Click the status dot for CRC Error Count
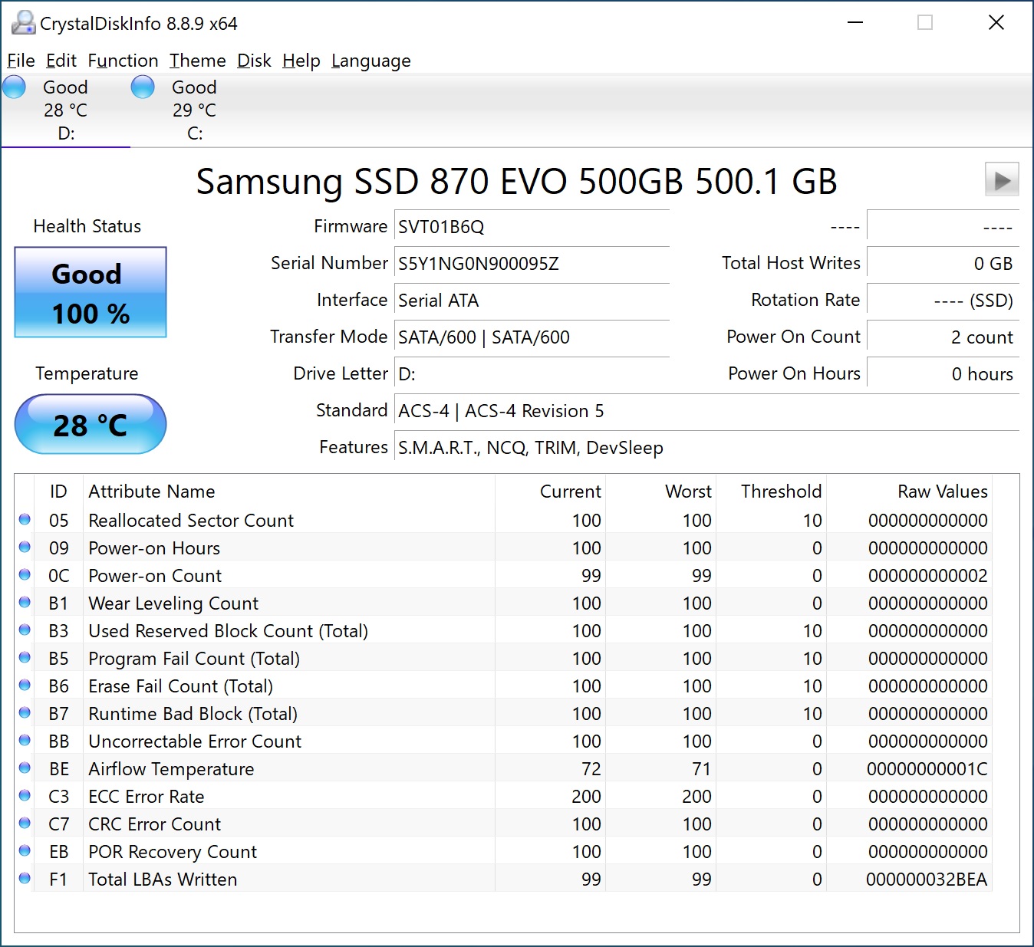Screen dimensions: 1034x947 [x=25, y=824]
